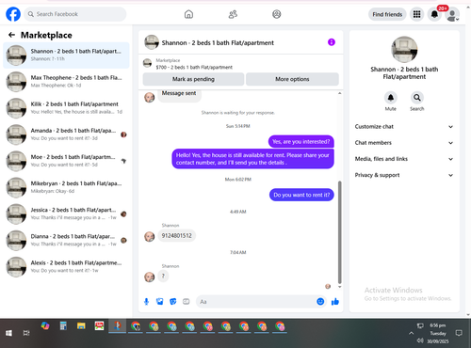
Task: Choose a sticker icon
Action: tap(173, 302)
